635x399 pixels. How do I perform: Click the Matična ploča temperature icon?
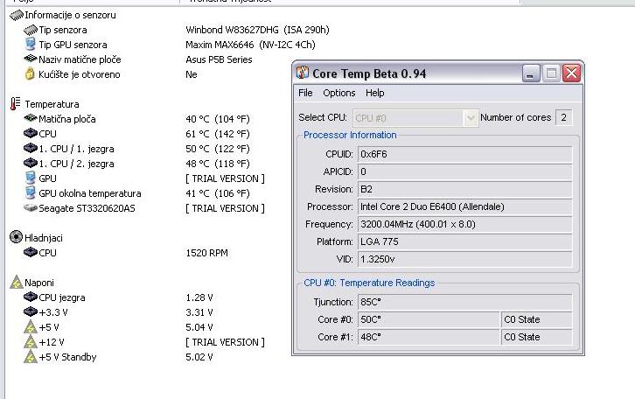(31, 118)
